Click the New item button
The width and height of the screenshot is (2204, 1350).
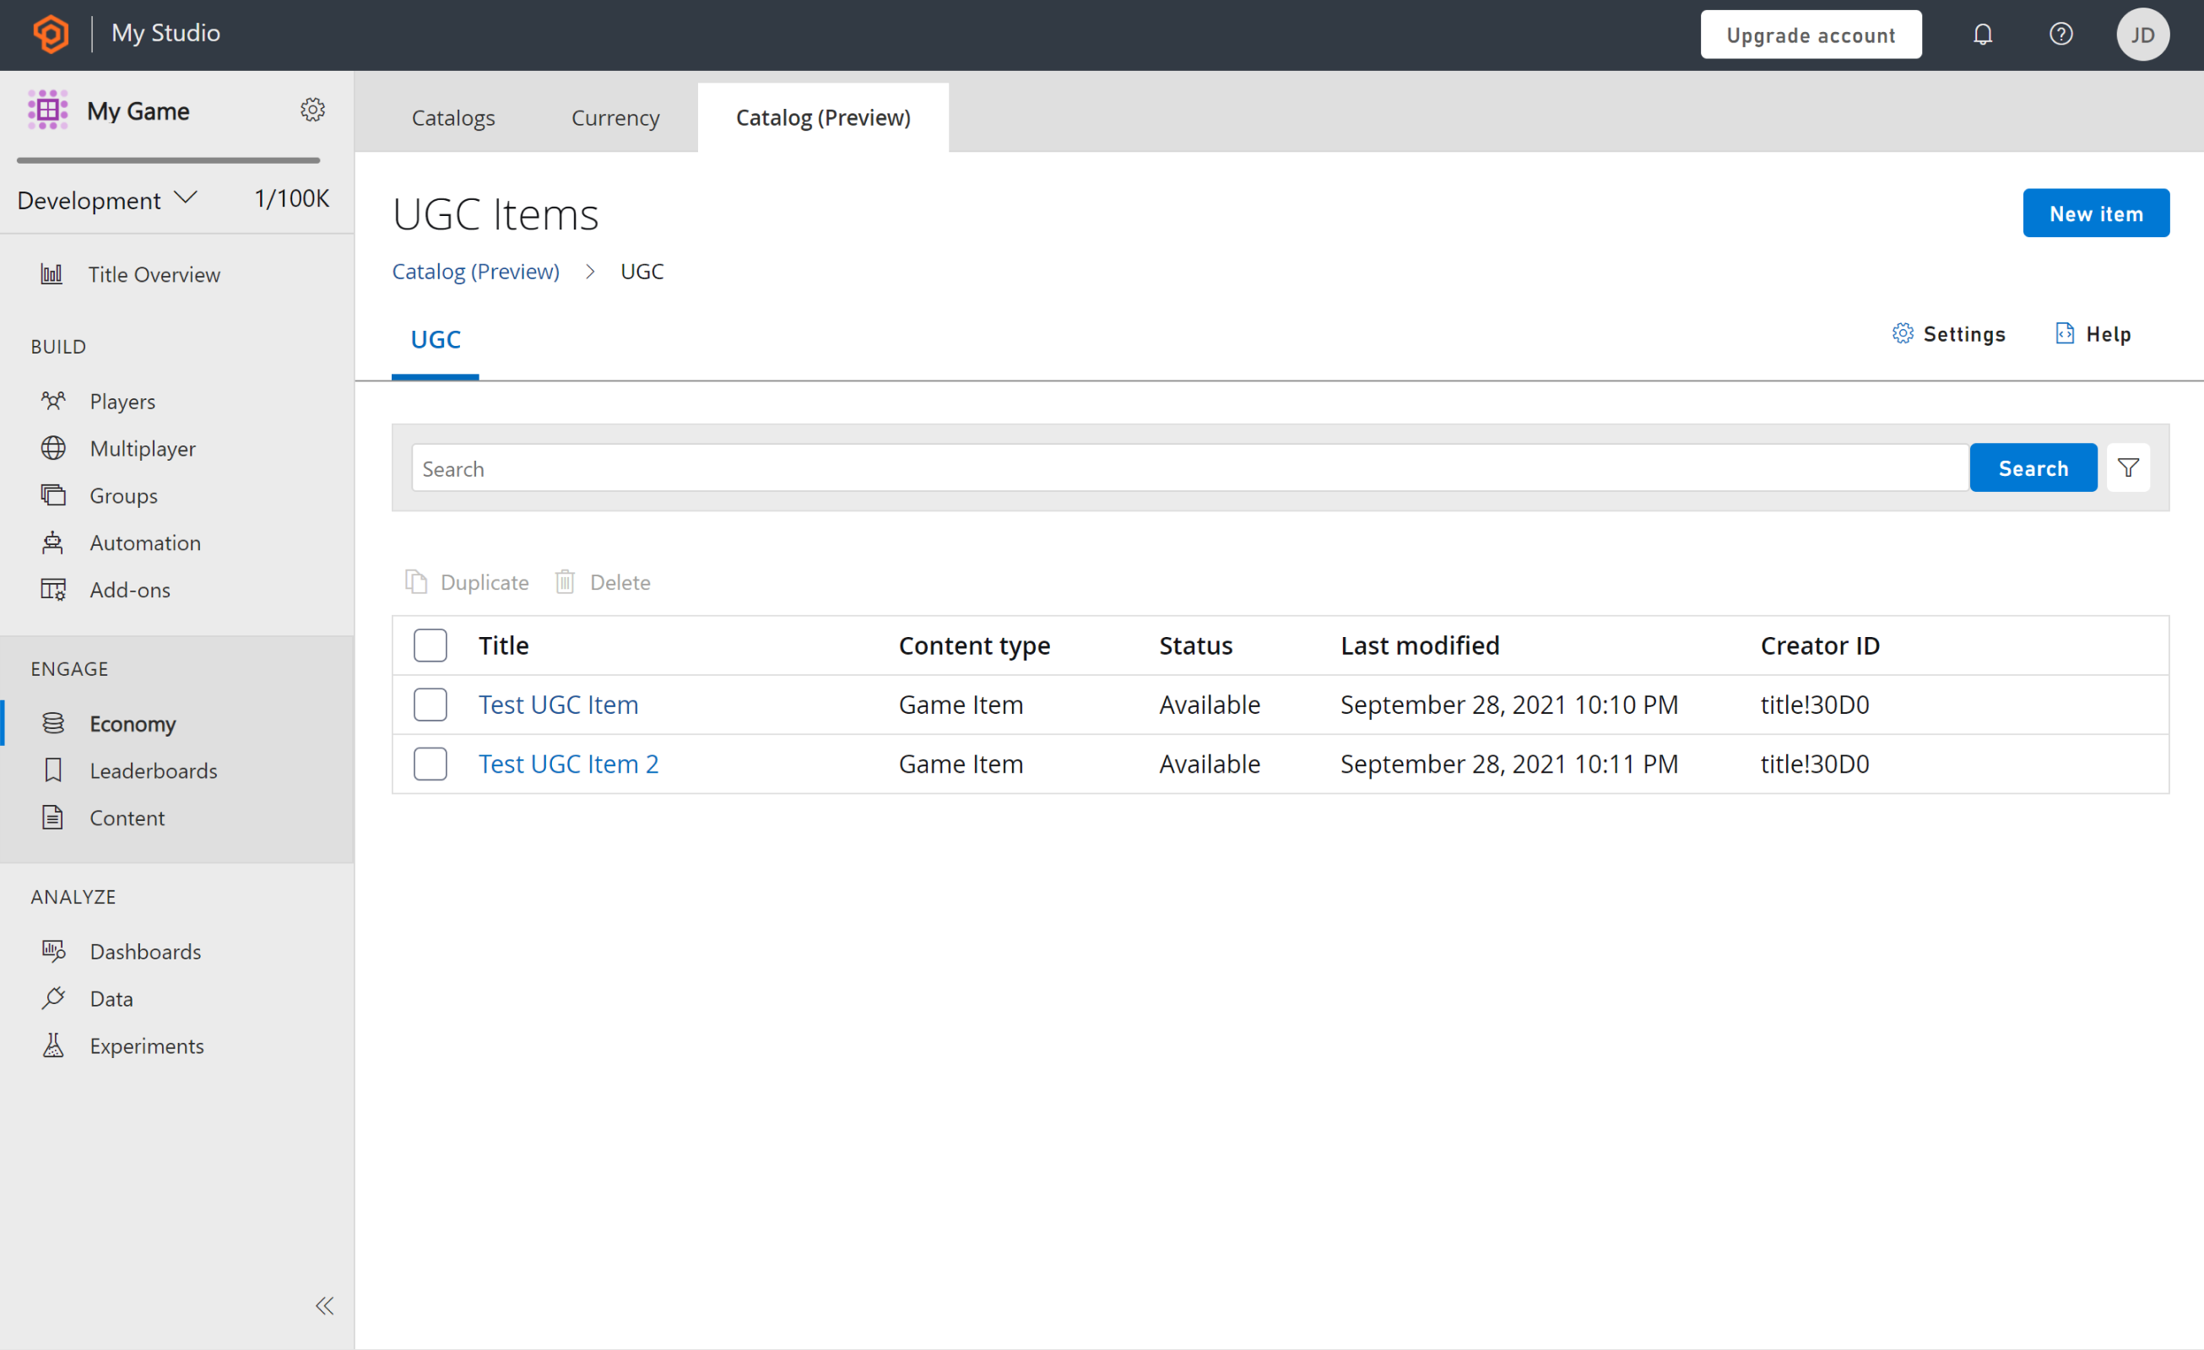point(2097,211)
